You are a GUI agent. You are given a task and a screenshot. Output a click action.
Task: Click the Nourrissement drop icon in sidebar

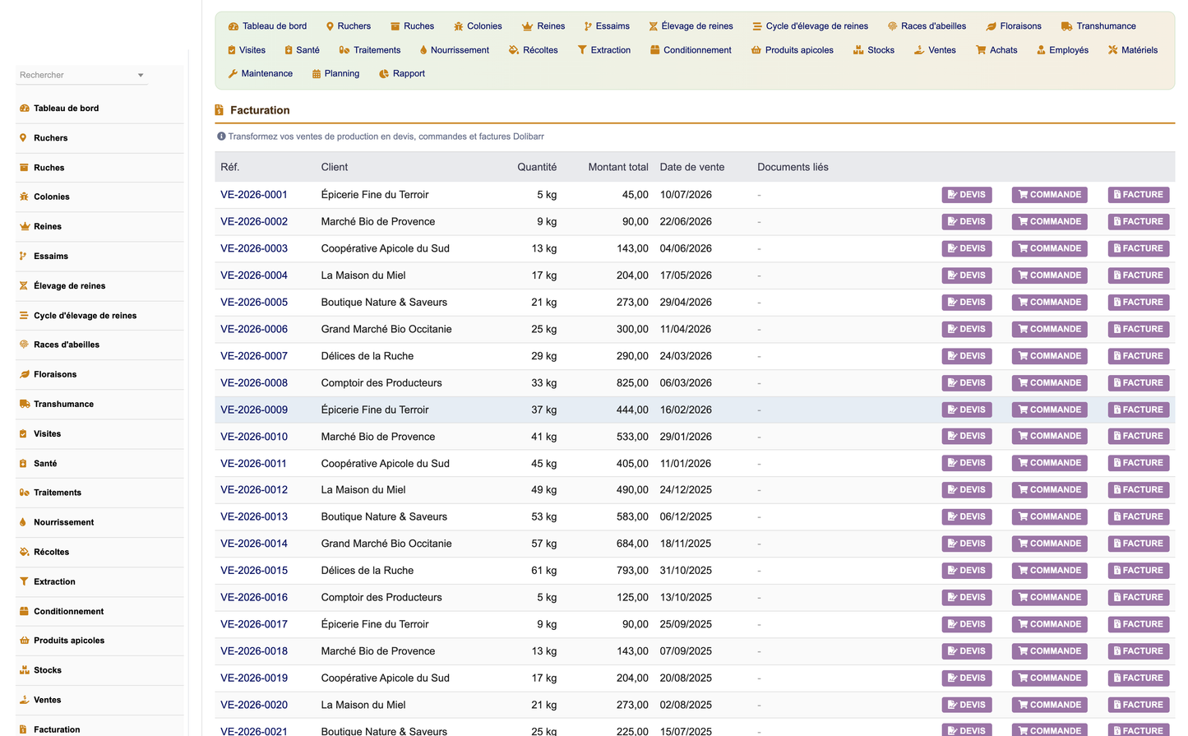point(23,522)
